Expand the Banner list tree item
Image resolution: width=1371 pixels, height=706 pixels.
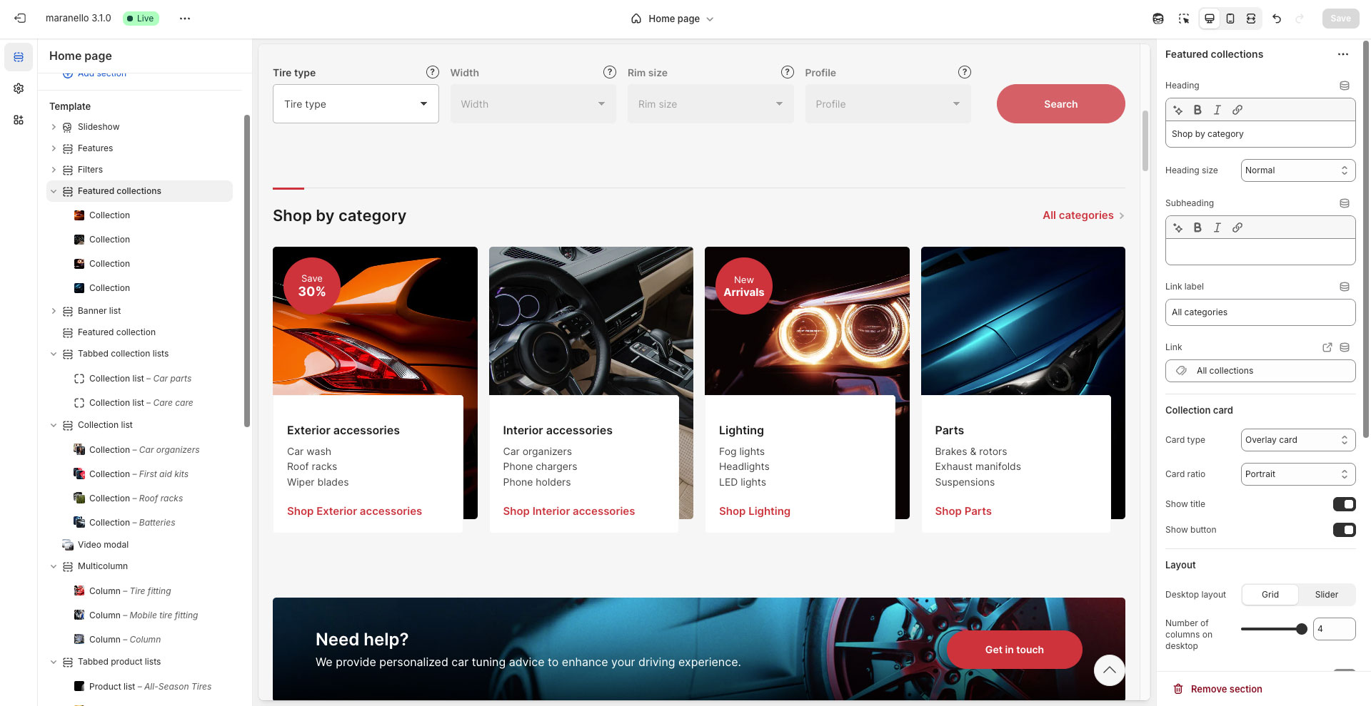(54, 310)
